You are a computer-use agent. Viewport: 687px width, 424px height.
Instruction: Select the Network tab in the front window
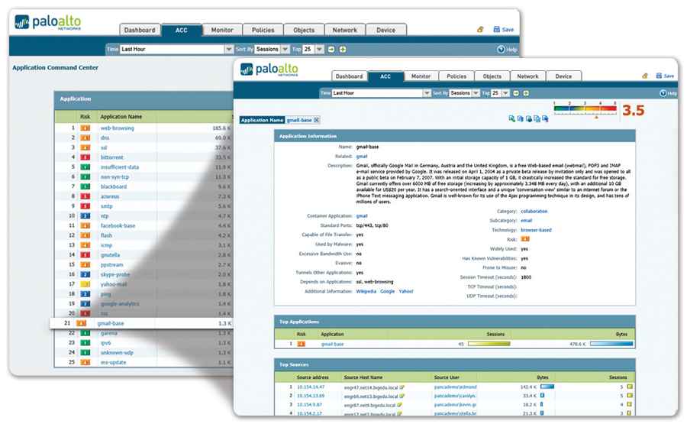(528, 76)
